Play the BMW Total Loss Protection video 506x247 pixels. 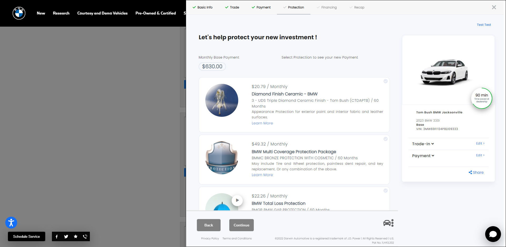[237, 200]
